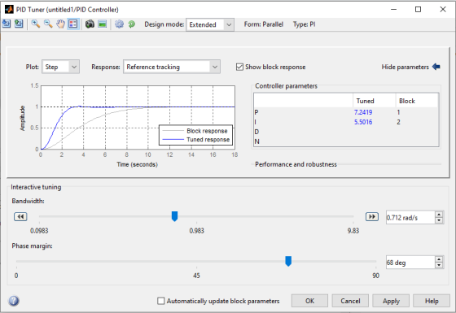Decrement phase margin with down arrow
456x313 pixels.
[439, 265]
